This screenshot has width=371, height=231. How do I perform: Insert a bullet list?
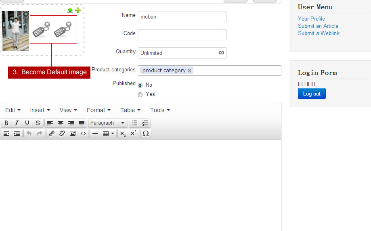click(134, 123)
